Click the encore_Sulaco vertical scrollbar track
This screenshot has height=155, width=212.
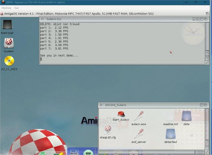[207, 124]
